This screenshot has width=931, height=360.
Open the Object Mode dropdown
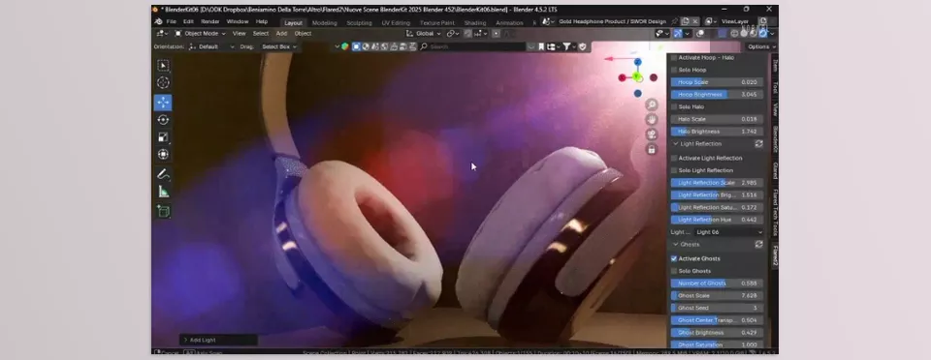coord(200,34)
